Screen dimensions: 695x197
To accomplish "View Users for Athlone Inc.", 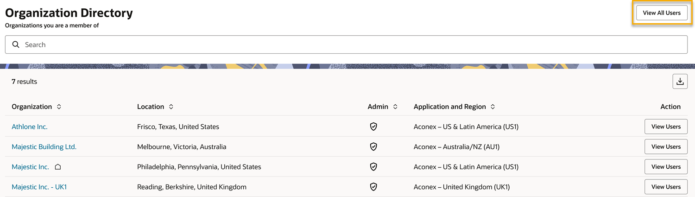I will pos(666,127).
